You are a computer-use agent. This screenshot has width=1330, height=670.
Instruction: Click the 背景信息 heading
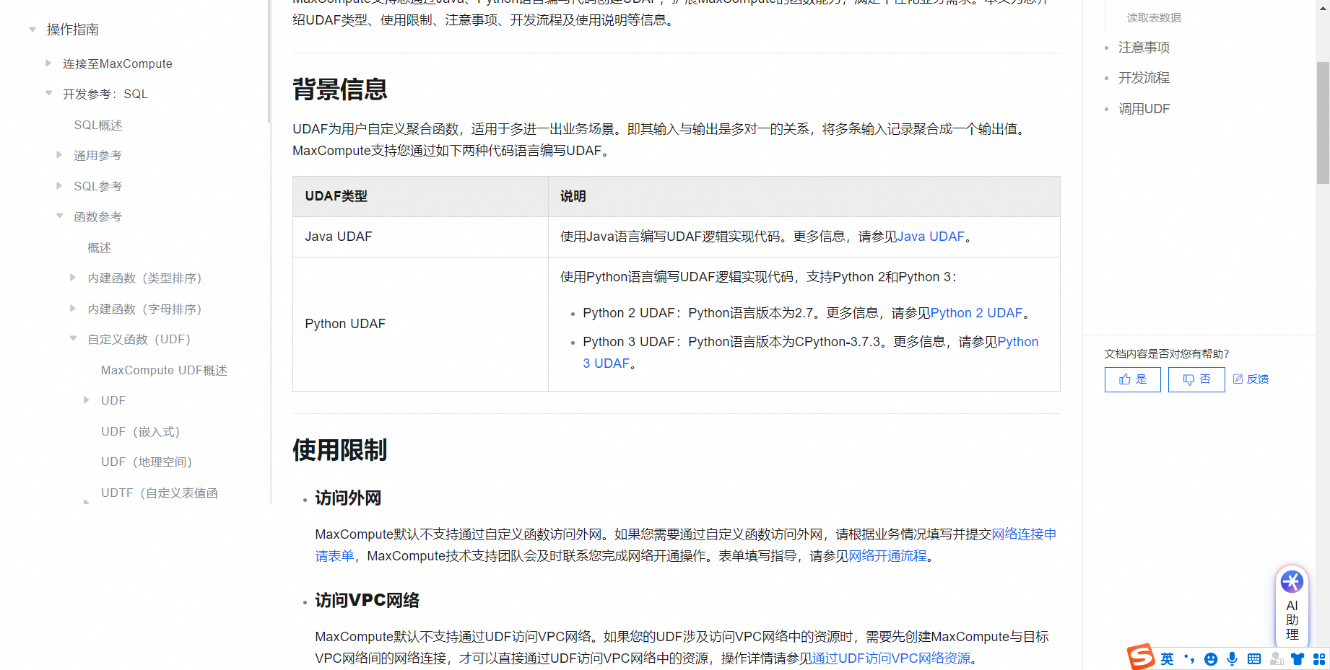coord(340,89)
